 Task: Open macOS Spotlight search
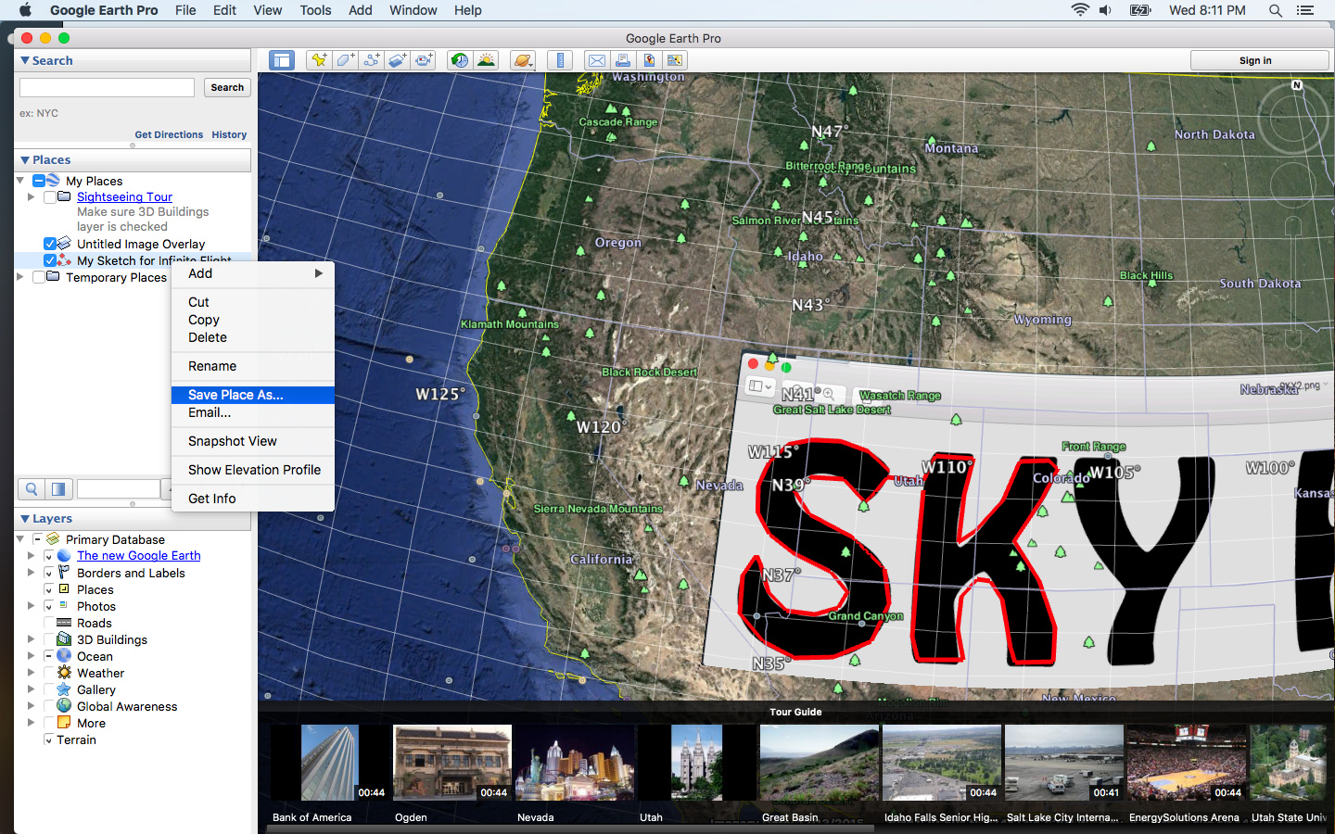click(x=1276, y=10)
